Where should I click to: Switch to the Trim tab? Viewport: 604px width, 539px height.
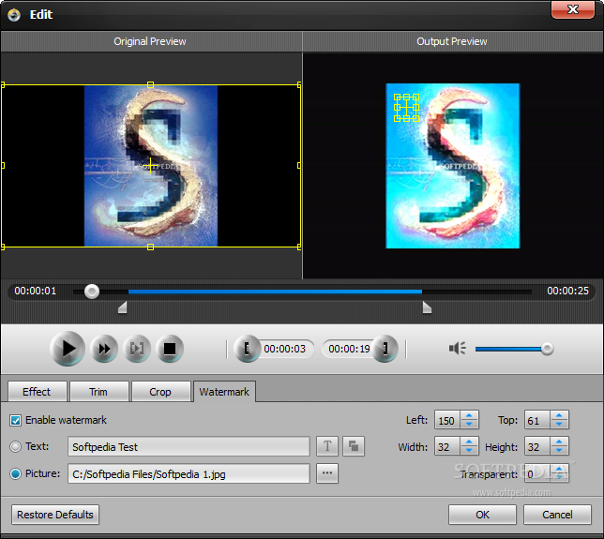pos(98,392)
